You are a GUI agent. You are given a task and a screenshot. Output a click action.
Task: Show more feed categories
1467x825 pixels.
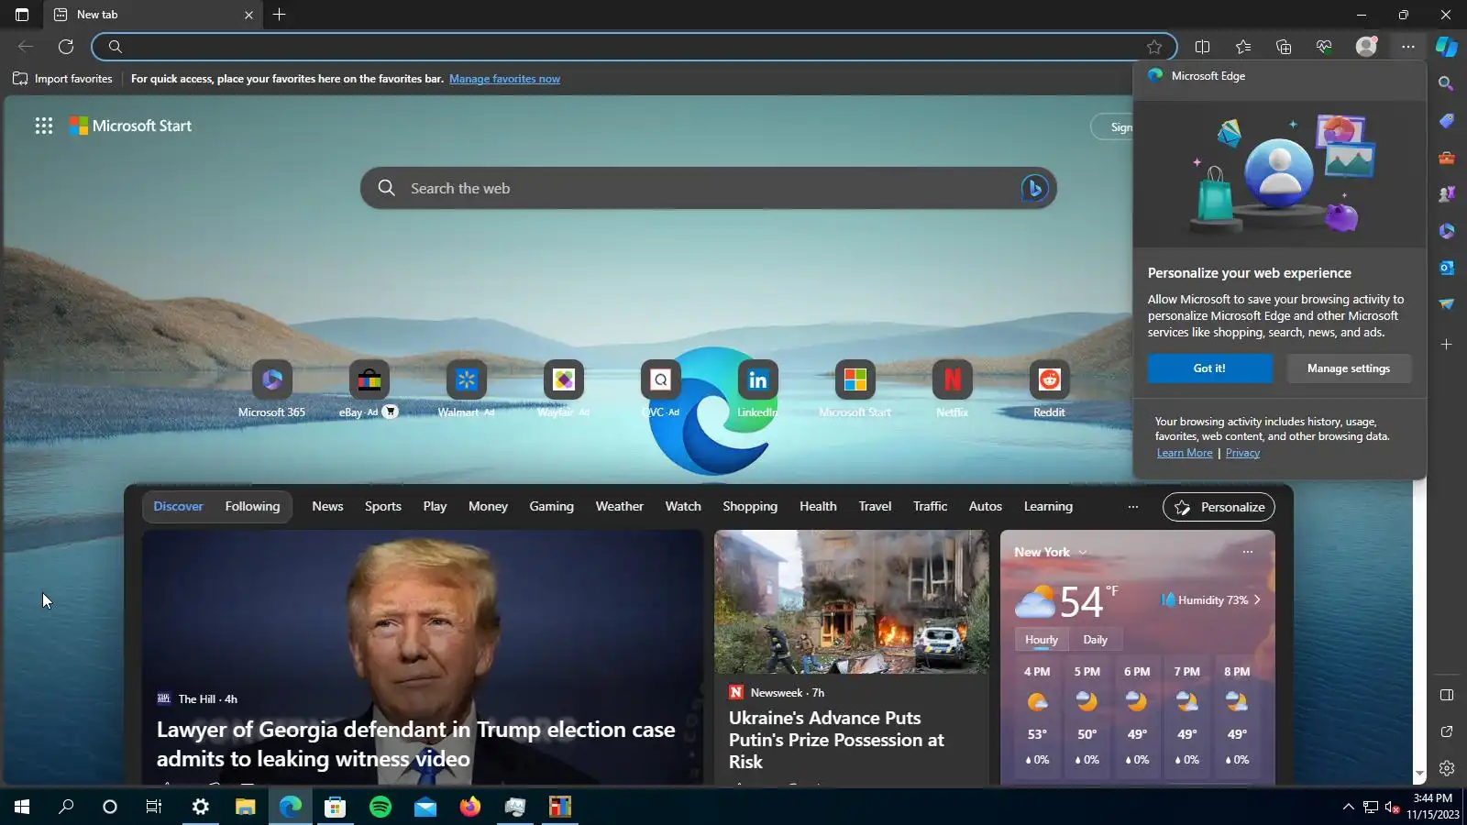pyautogui.click(x=1133, y=507)
